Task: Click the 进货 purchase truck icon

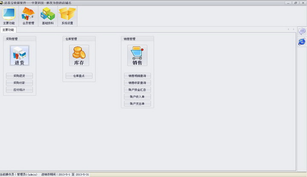Action: (19, 56)
